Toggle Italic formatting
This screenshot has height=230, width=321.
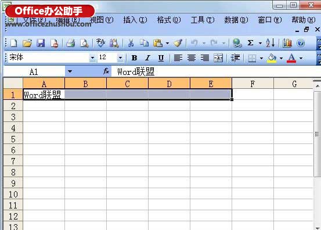tap(147, 58)
